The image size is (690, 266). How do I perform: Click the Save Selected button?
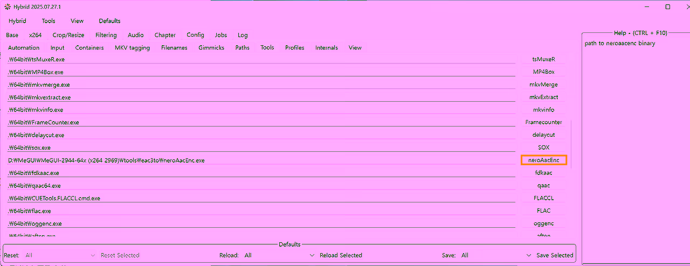coord(555,255)
